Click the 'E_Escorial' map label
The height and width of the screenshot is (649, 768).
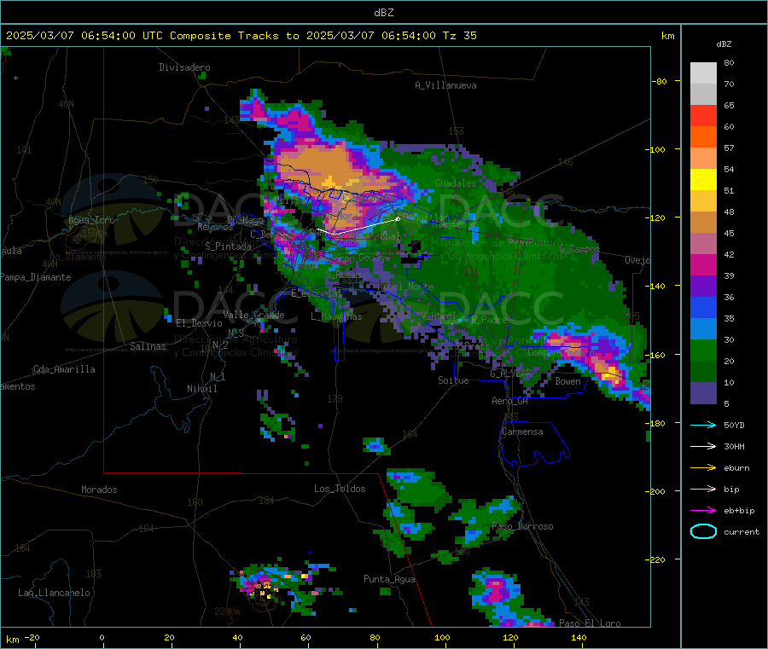point(317,293)
